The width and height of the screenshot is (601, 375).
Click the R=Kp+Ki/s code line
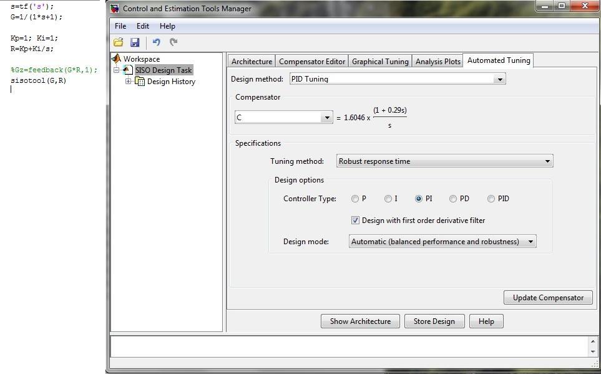click(32, 49)
